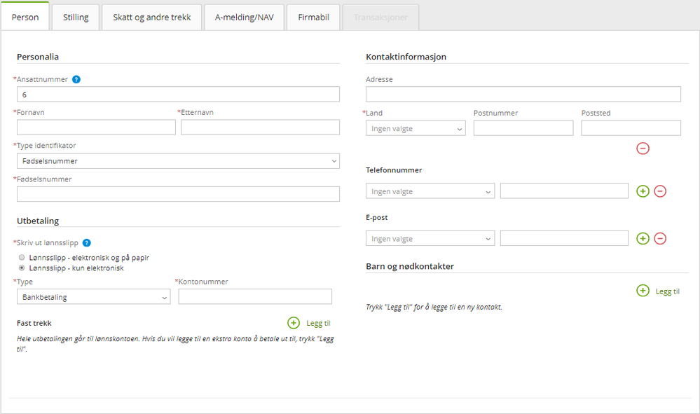
Task: Open the Telefonnummer type dropdown
Action: pos(430,191)
